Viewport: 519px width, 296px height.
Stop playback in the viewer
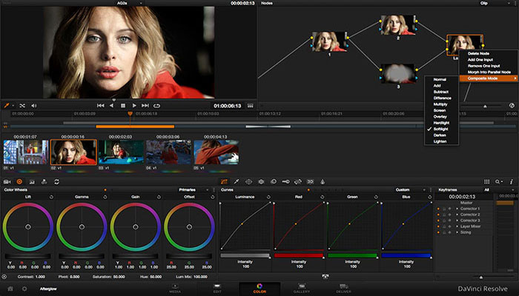123,106
